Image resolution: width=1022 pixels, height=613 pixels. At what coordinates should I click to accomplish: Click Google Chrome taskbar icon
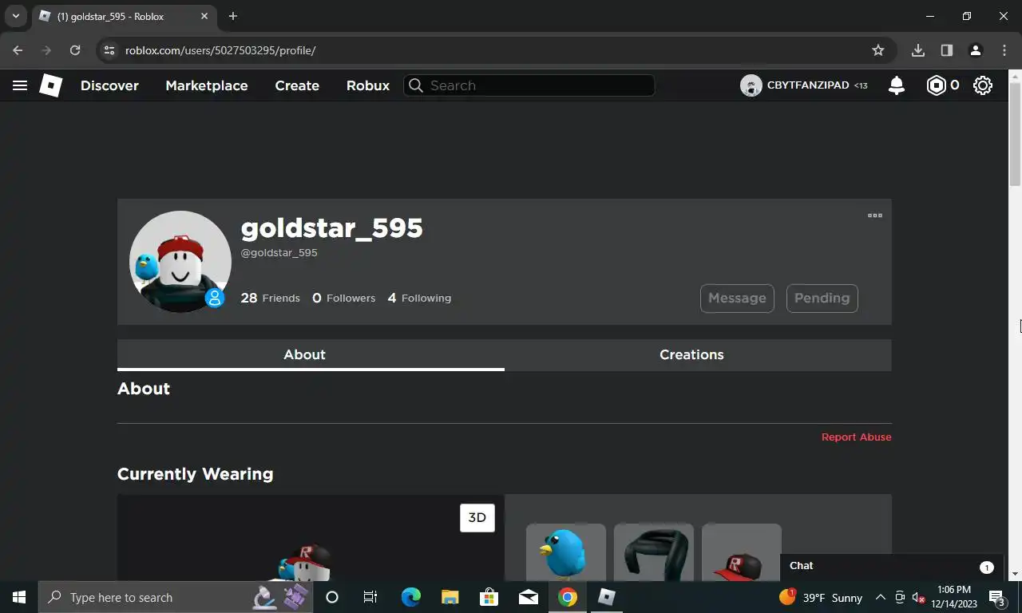point(568,597)
